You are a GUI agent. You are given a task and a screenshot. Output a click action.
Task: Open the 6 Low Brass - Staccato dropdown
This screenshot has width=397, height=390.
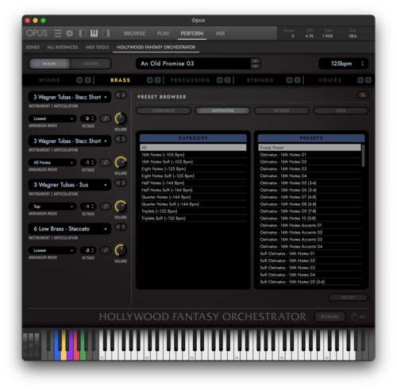70,229
